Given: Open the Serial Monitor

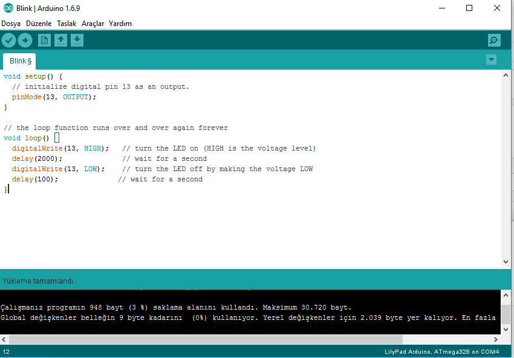Looking at the screenshot, I should [493, 40].
